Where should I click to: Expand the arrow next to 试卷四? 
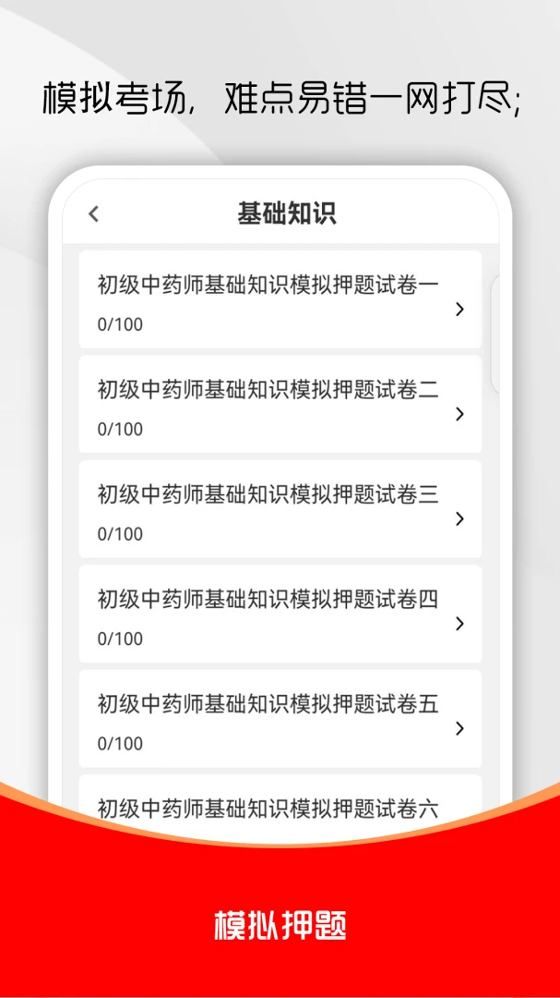coord(460,624)
